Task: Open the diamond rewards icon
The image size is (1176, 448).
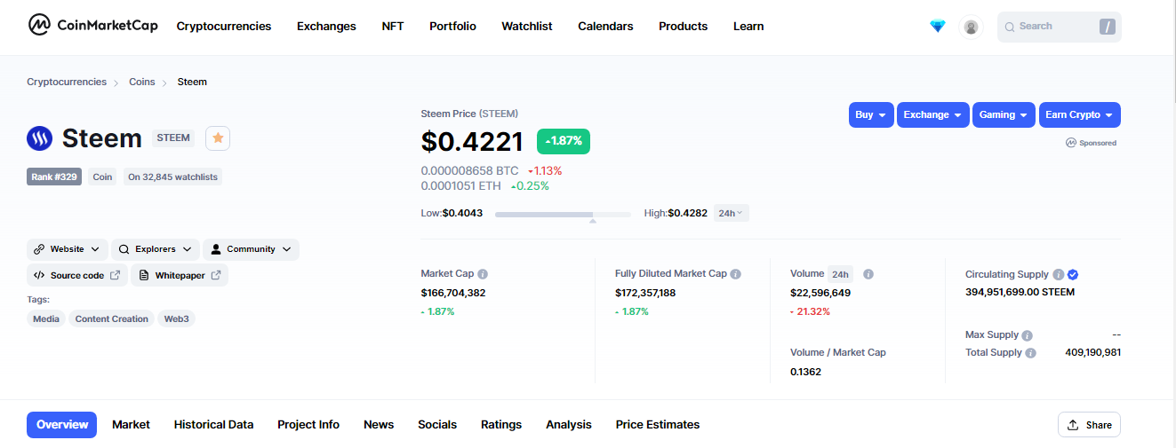Action: pos(938,27)
